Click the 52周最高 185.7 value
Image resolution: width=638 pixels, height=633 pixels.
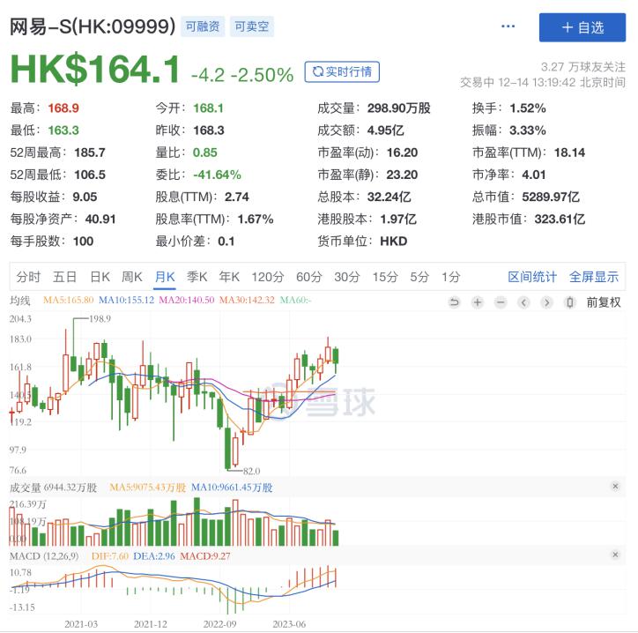[x=90, y=153]
